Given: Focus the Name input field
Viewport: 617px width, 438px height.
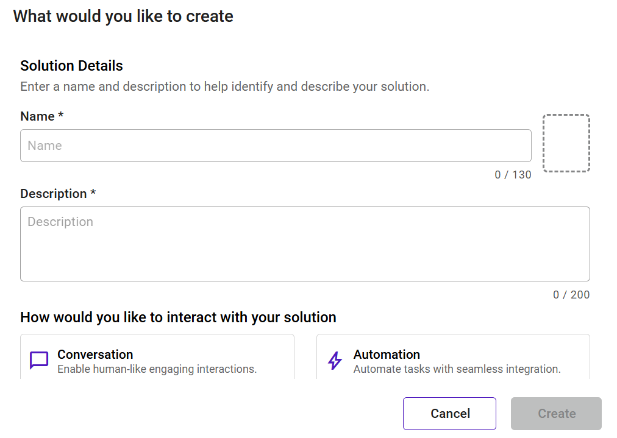Looking at the screenshot, I should coord(276,146).
